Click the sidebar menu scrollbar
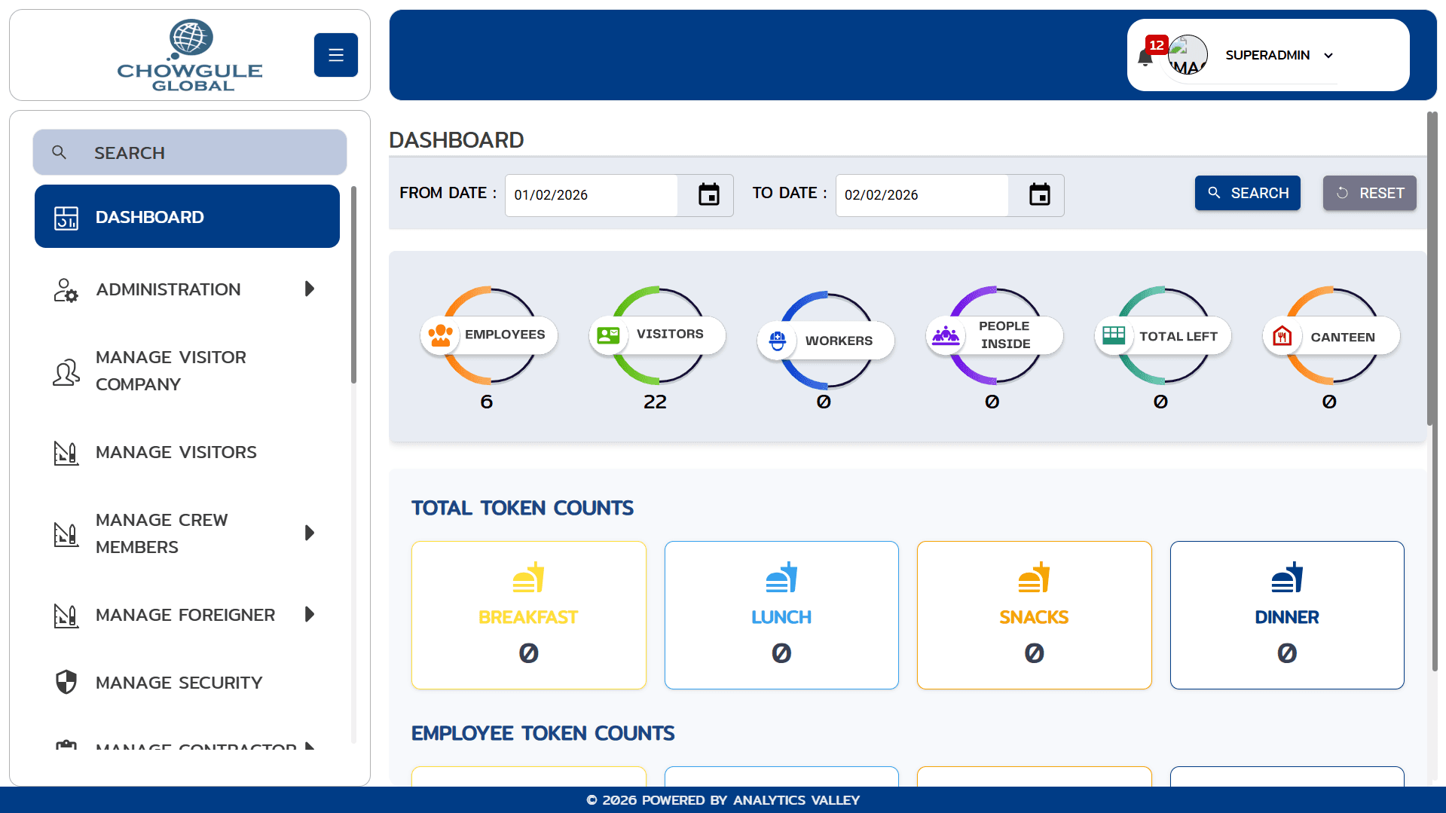 (353, 285)
